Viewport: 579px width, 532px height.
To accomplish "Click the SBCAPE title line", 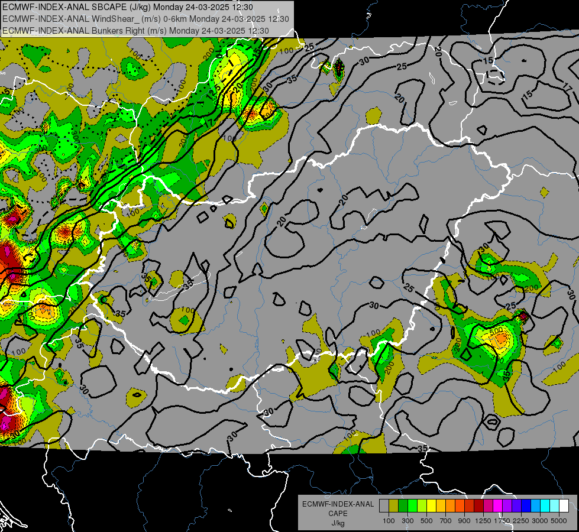I will (127, 7).
